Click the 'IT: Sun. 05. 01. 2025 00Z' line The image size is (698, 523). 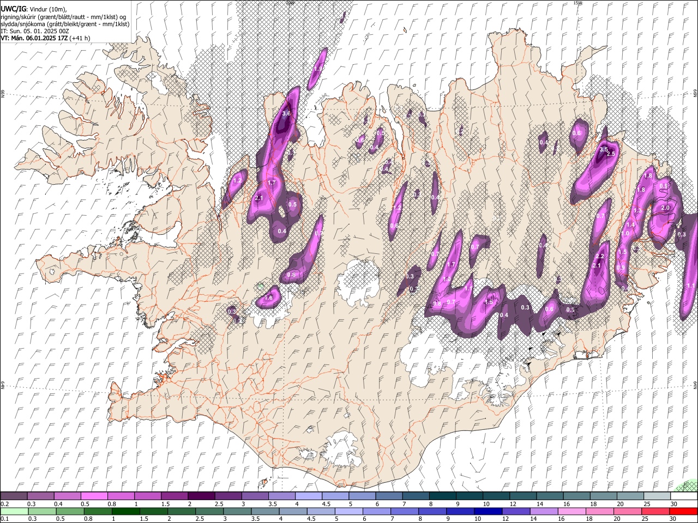(35, 31)
